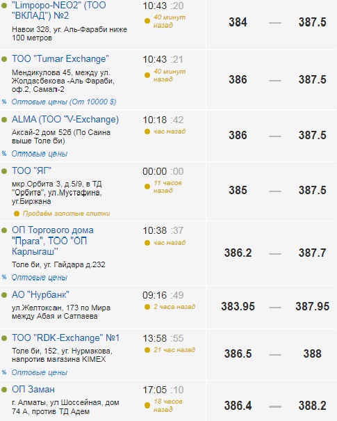This screenshot has width=337, height=421.
Task: Open ТОО "Tumar Exchange" link
Action: [60, 58]
